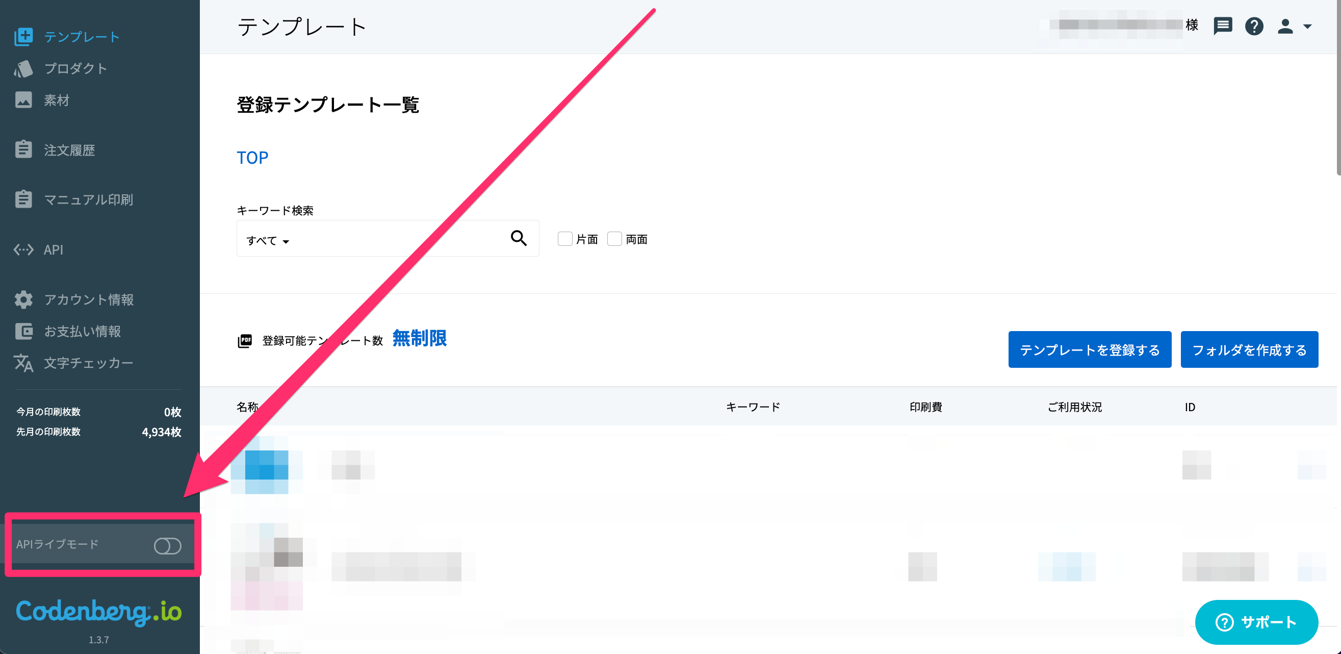Viewport: 1341px width, 654px height.
Task: Click the ID column header
Action: click(x=1190, y=407)
